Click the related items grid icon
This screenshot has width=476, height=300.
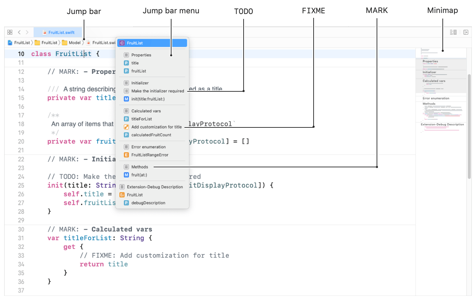click(x=9, y=32)
